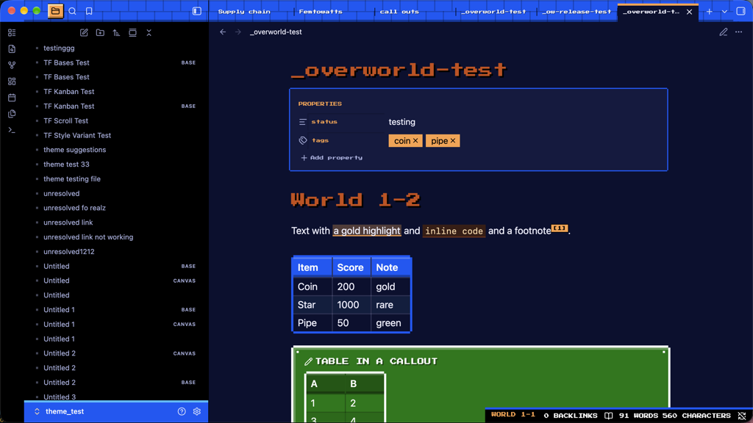Image resolution: width=753 pixels, height=423 pixels.
Task: Click the status property list icon
Action: 302,122
